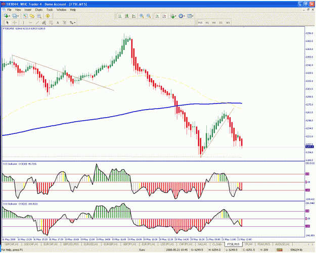Expand the Indicators dropdown arrow

(x=176, y=16)
